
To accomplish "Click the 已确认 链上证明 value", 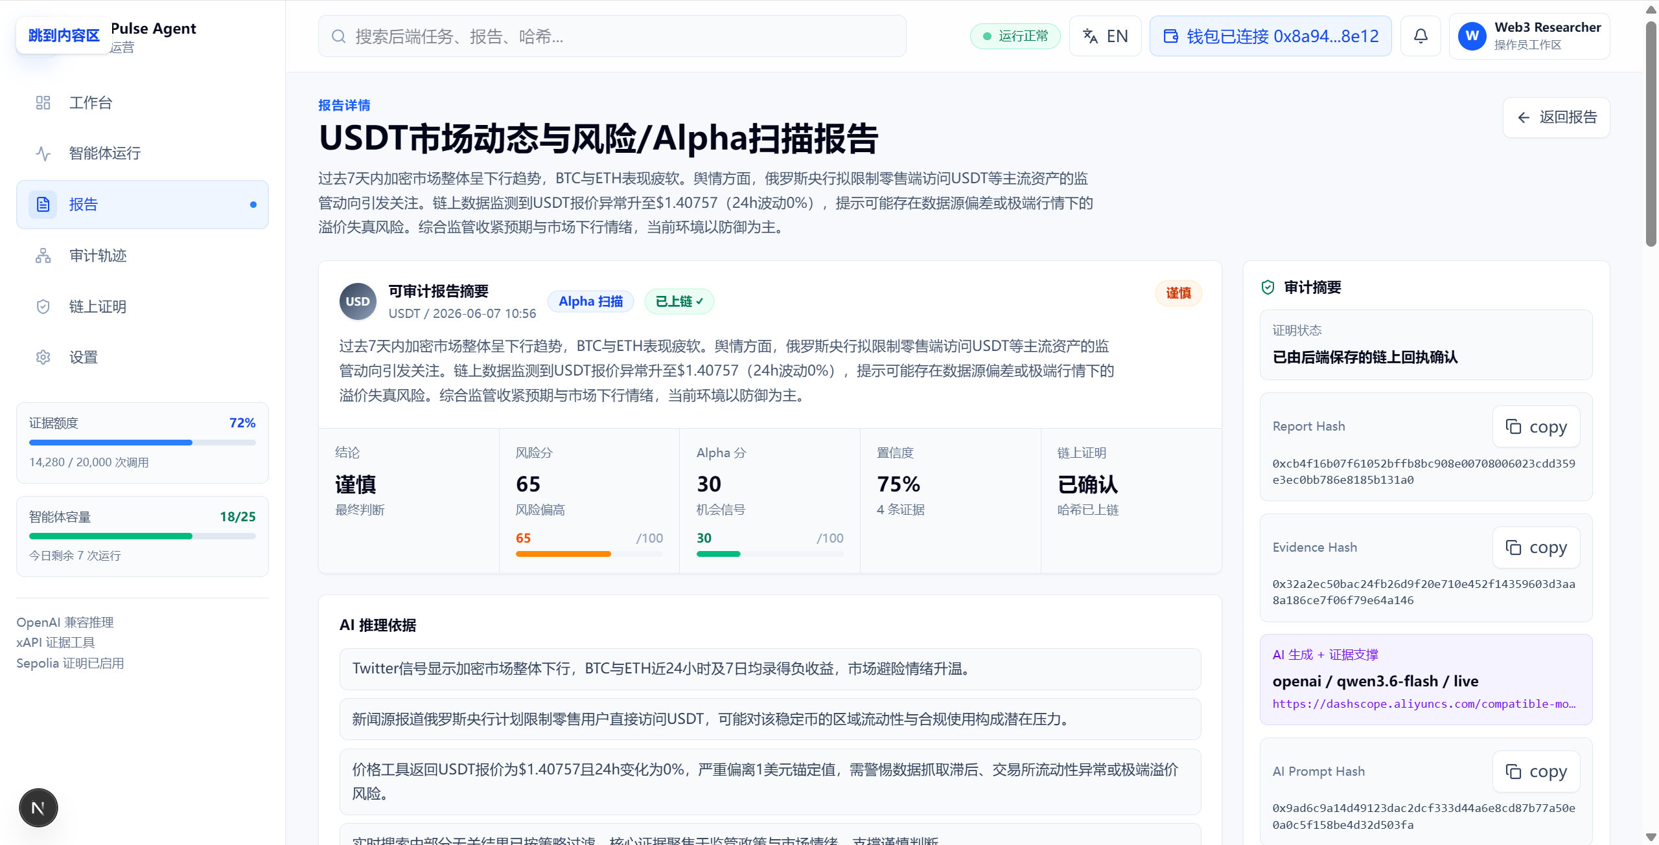I will click(1087, 484).
